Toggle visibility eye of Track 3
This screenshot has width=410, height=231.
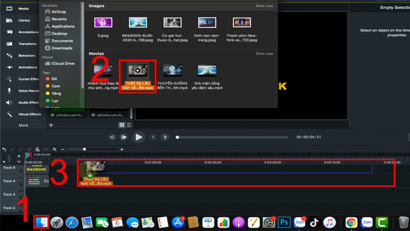(21, 191)
